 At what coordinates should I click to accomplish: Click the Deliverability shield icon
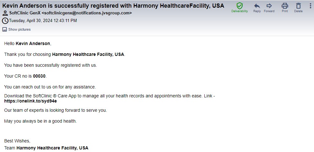tap(240, 6)
